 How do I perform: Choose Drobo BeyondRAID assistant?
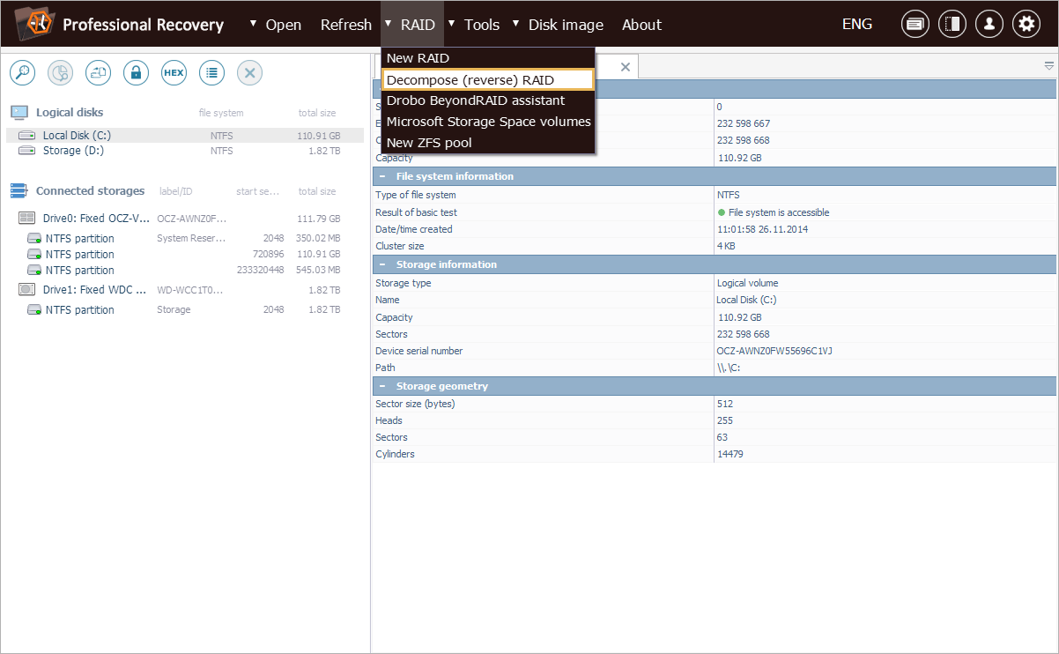click(489, 100)
